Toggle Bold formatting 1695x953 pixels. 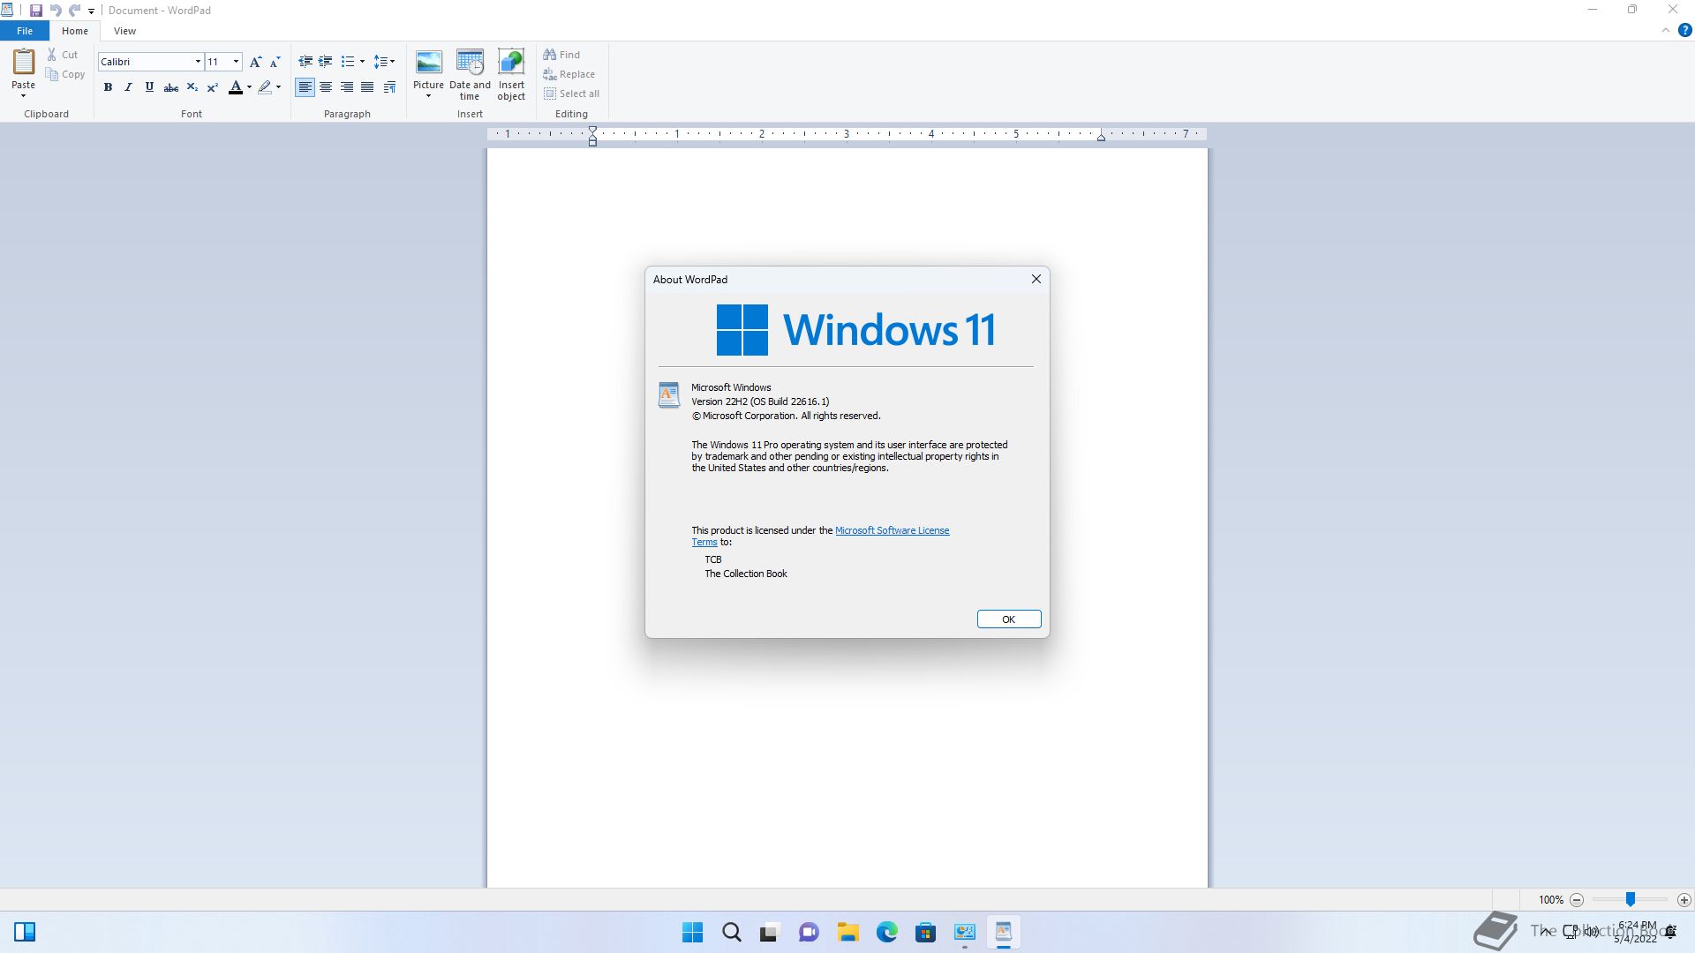click(x=108, y=87)
